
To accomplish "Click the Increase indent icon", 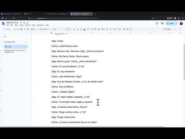I will (x=128, y=29).
